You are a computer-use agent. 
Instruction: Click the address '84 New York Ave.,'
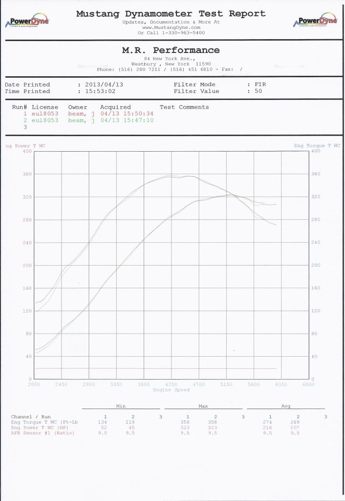point(170,59)
